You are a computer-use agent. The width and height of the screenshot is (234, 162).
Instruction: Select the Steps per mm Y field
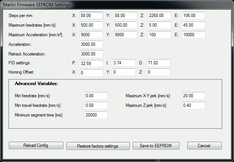pos(125,16)
